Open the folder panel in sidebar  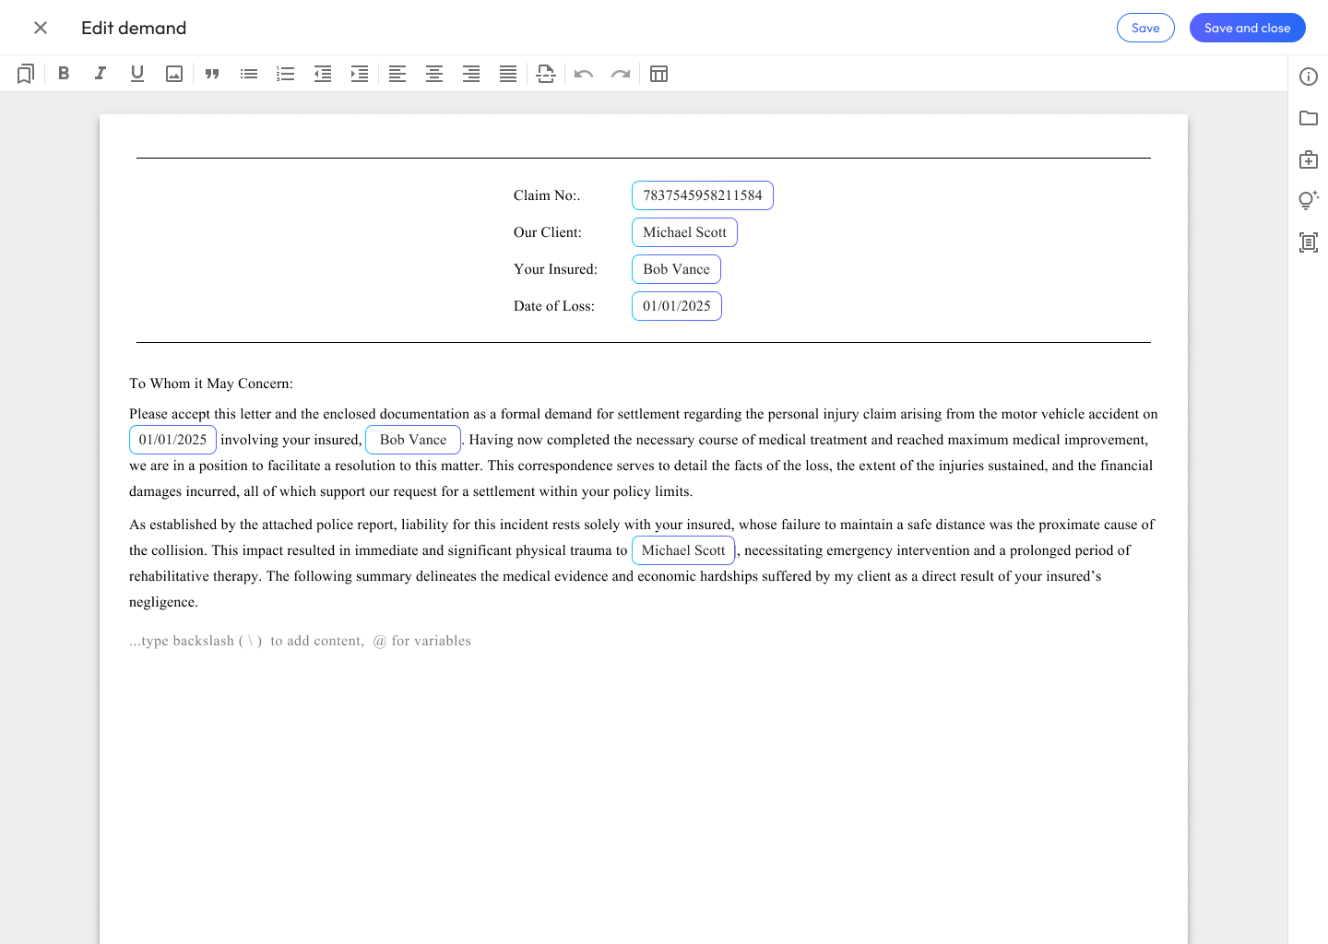coord(1309,118)
